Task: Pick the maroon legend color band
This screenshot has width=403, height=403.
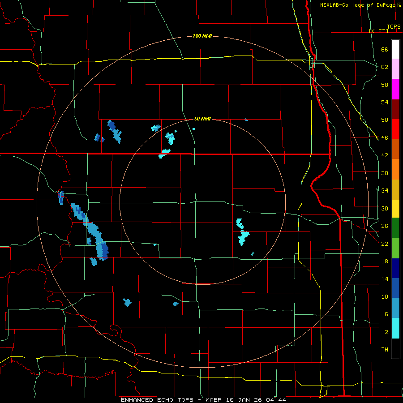Action: pos(395,109)
